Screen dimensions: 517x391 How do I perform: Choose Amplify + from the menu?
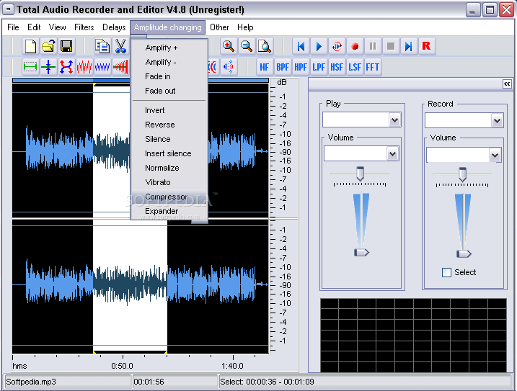pyautogui.click(x=169, y=48)
